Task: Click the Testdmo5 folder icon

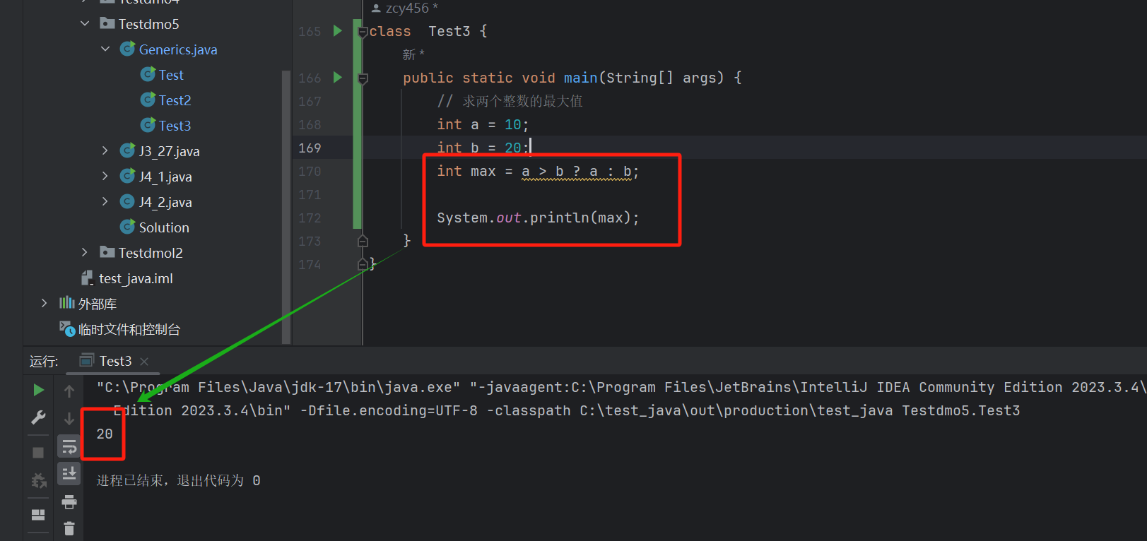Action: click(107, 23)
